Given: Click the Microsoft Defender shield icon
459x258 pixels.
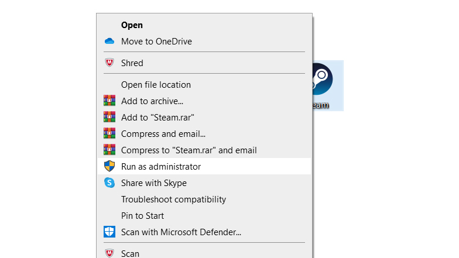Looking at the screenshot, I should (109, 232).
